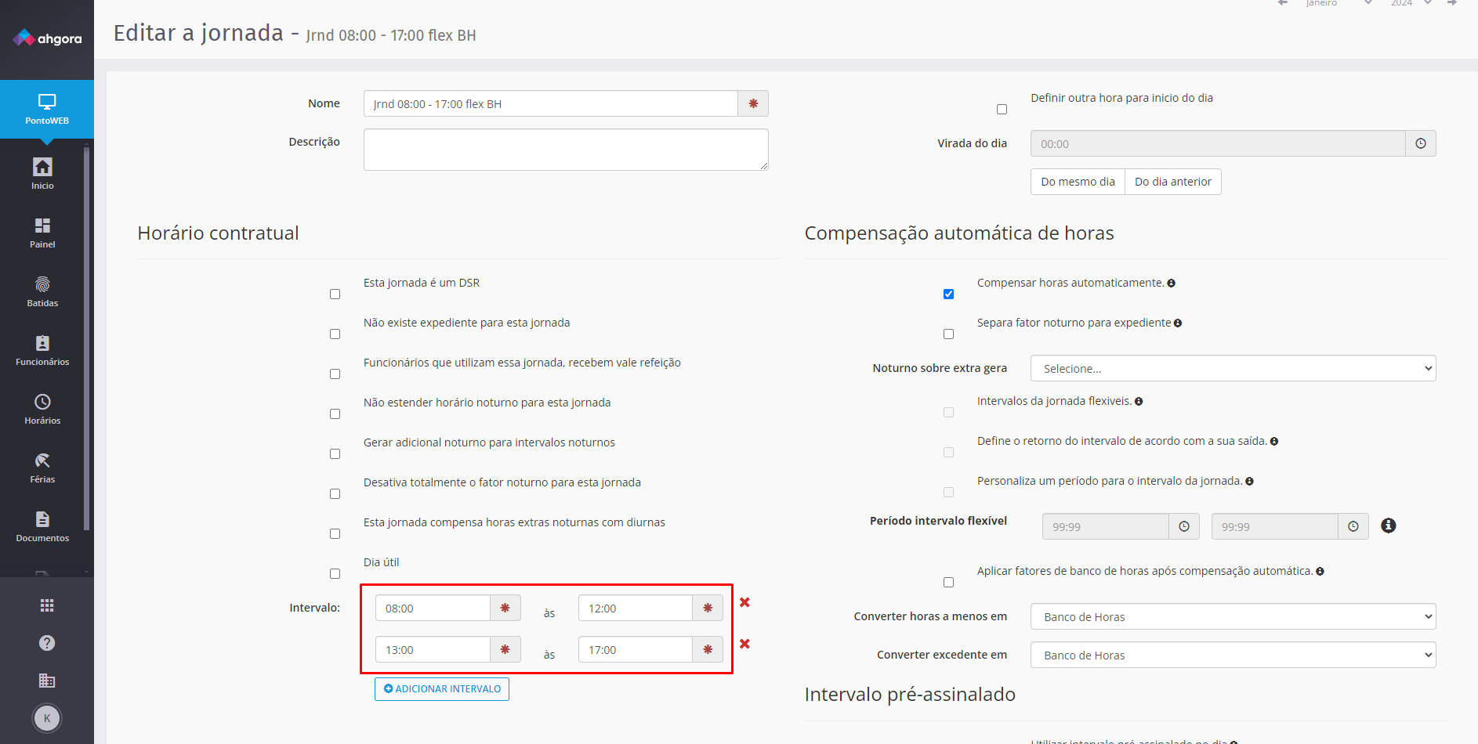Click second clock icon in Período intervalo flexível
The image size is (1478, 744).
coord(1353,526)
